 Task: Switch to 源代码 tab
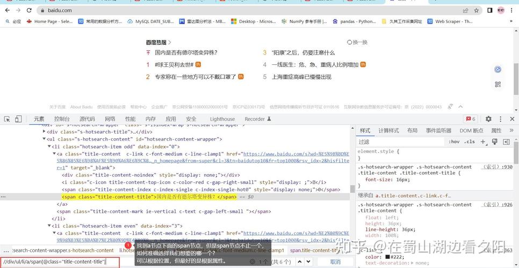coord(87,119)
